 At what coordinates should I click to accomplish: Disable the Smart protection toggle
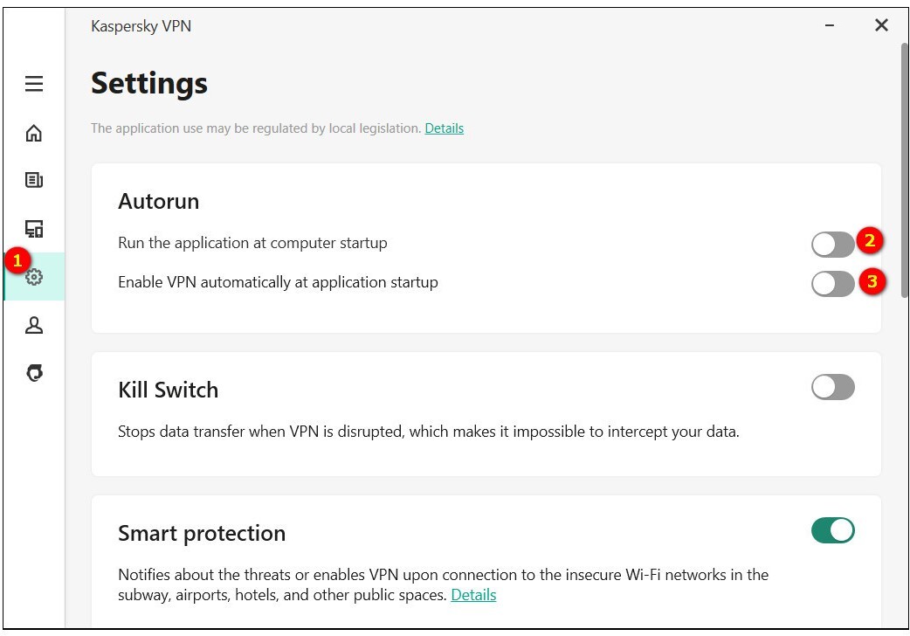(x=832, y=530)
